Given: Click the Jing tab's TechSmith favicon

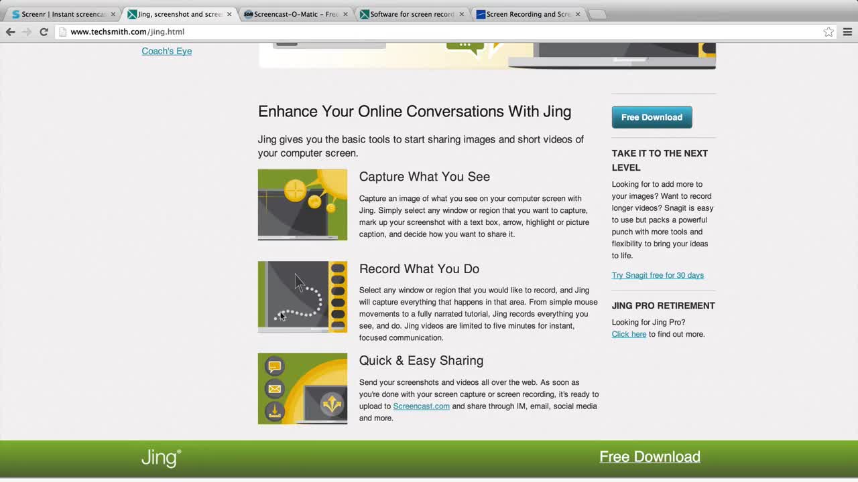Looking at the screenshot, I should click(x=132, y=14).
